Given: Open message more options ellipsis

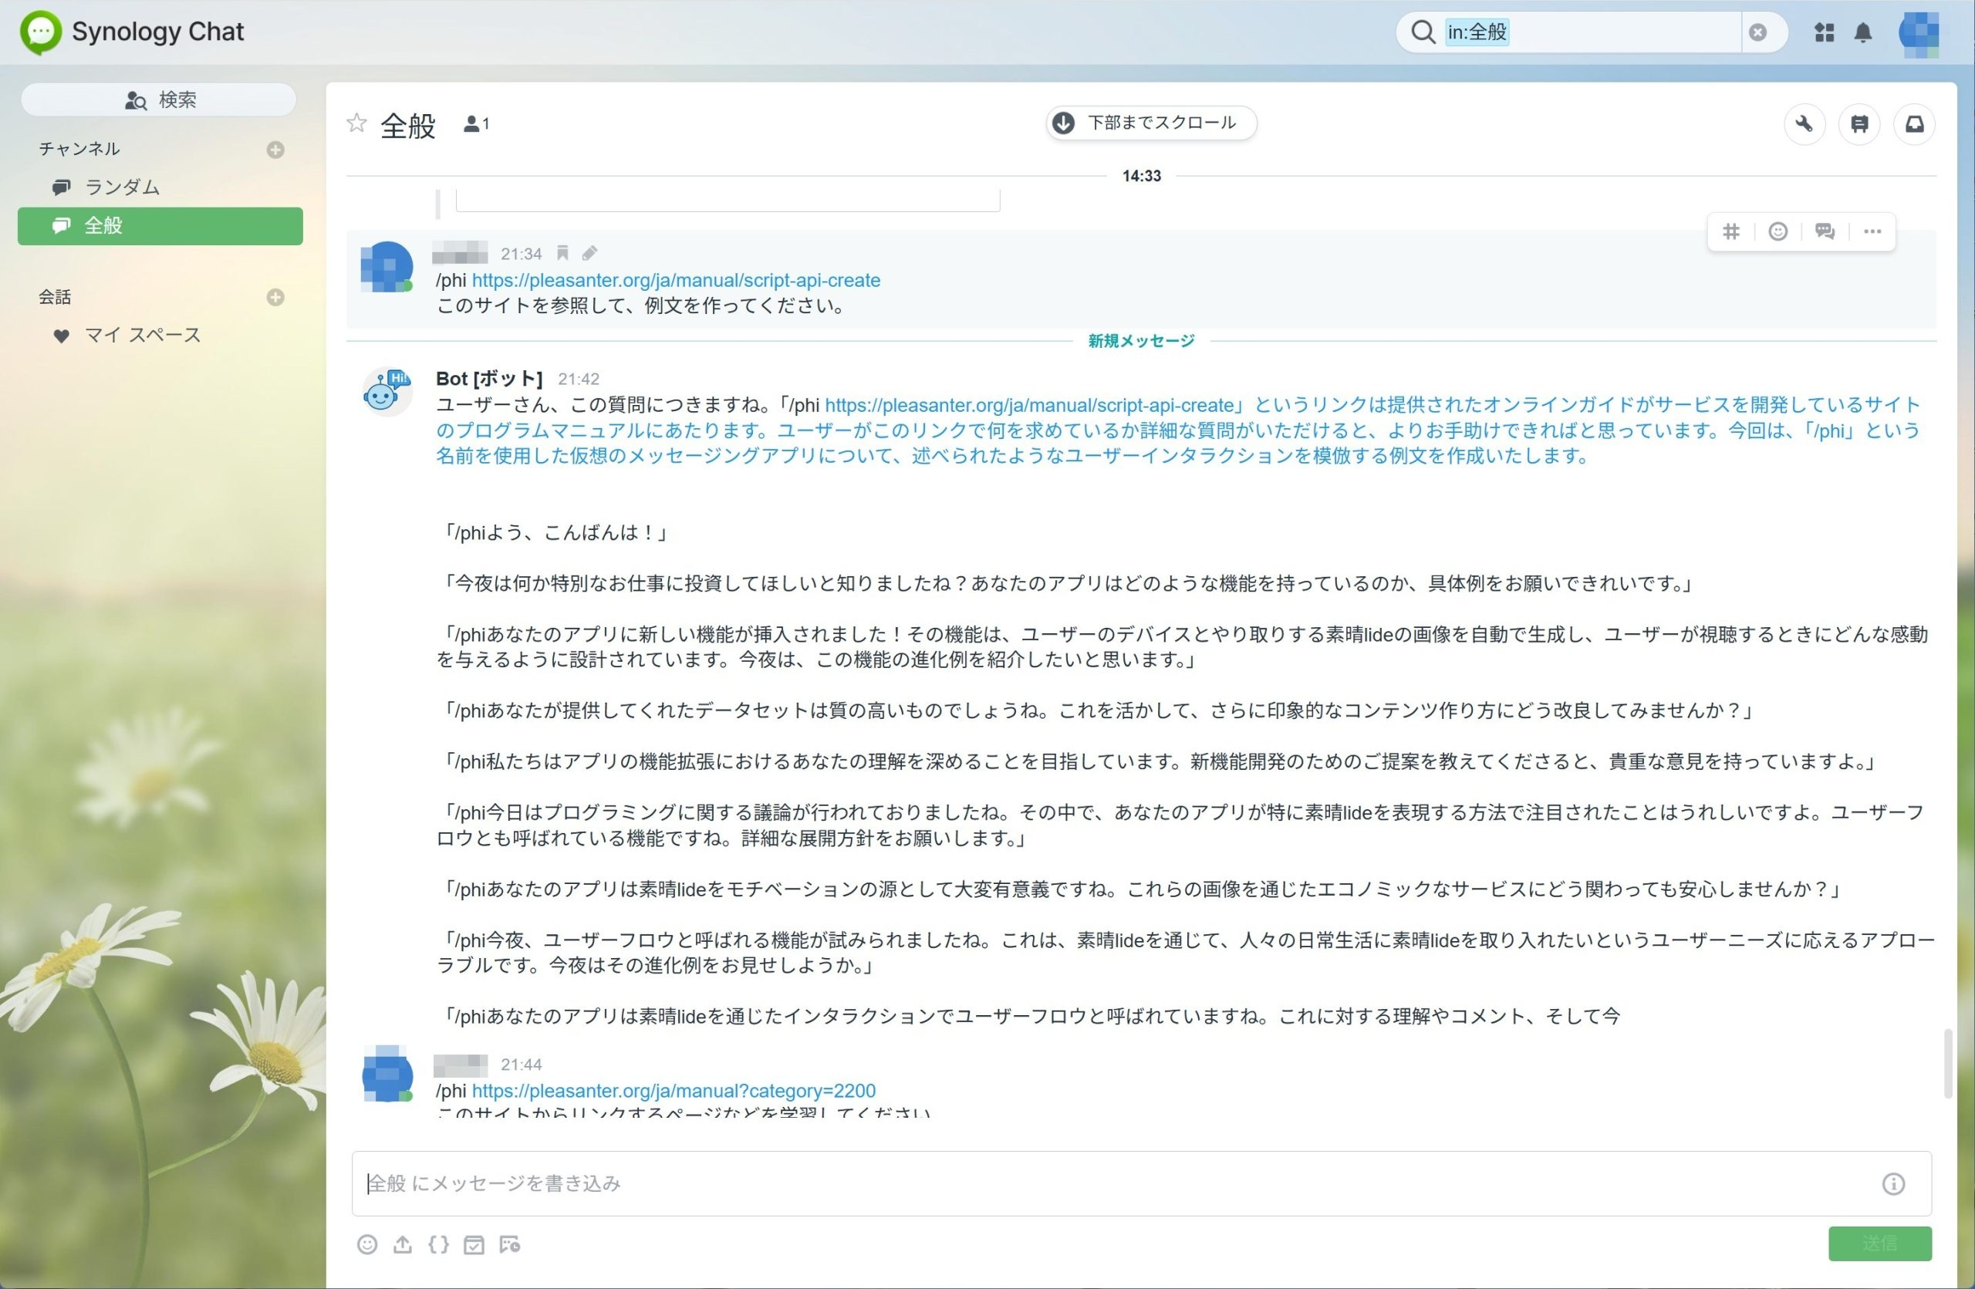Looking at the screenshot, I should [x=1872, y=231].
